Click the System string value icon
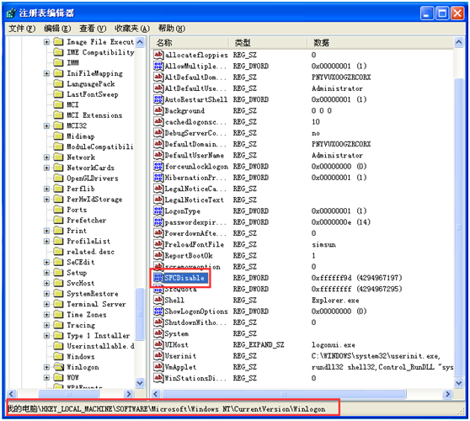Viewport: 470px width, 421px height. 158,333
